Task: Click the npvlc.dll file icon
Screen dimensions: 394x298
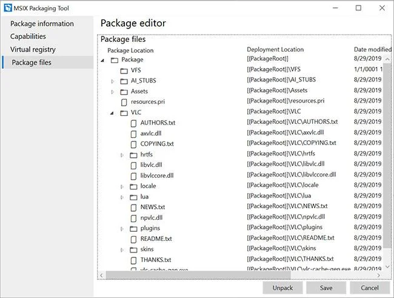Action: point(134,218)
